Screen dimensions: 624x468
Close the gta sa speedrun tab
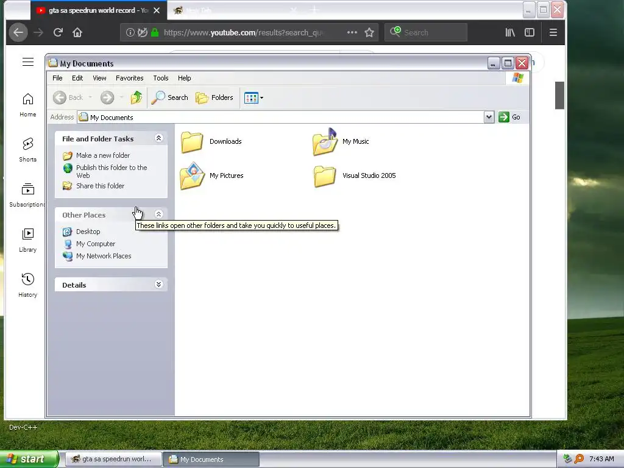point(157,10)
